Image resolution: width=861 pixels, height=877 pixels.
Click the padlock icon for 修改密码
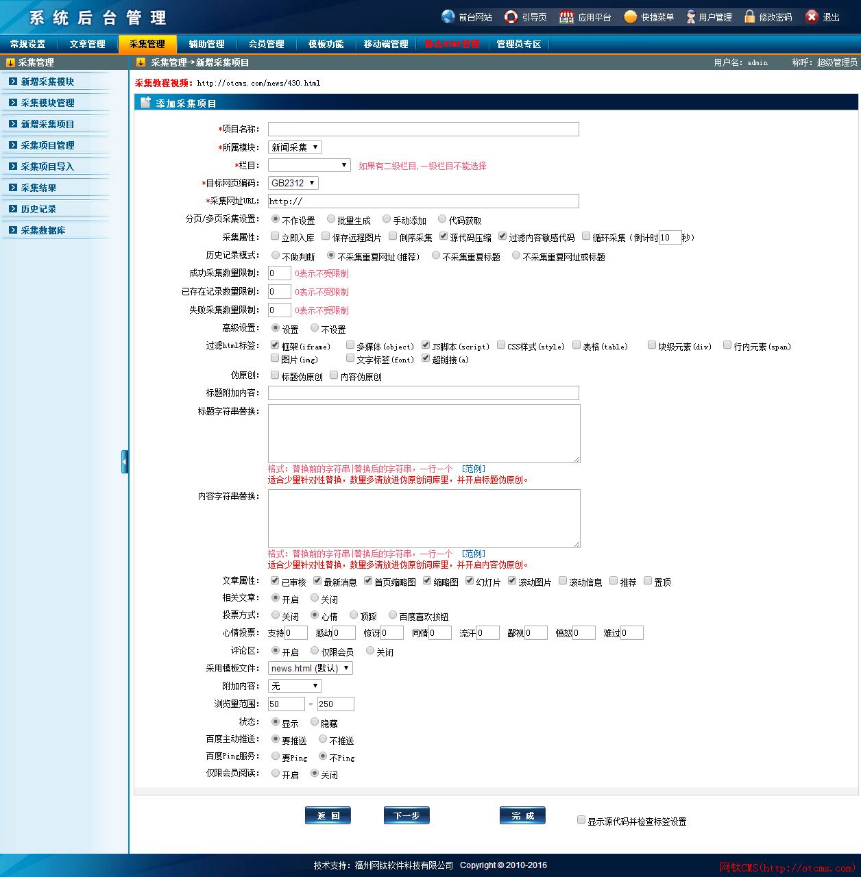pyautogui.click(x=749, y=16)
